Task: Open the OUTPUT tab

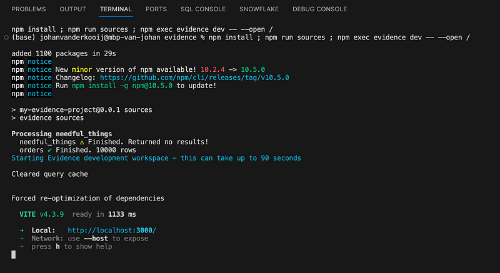Action: pyautogui.click(x=72, y=9)
